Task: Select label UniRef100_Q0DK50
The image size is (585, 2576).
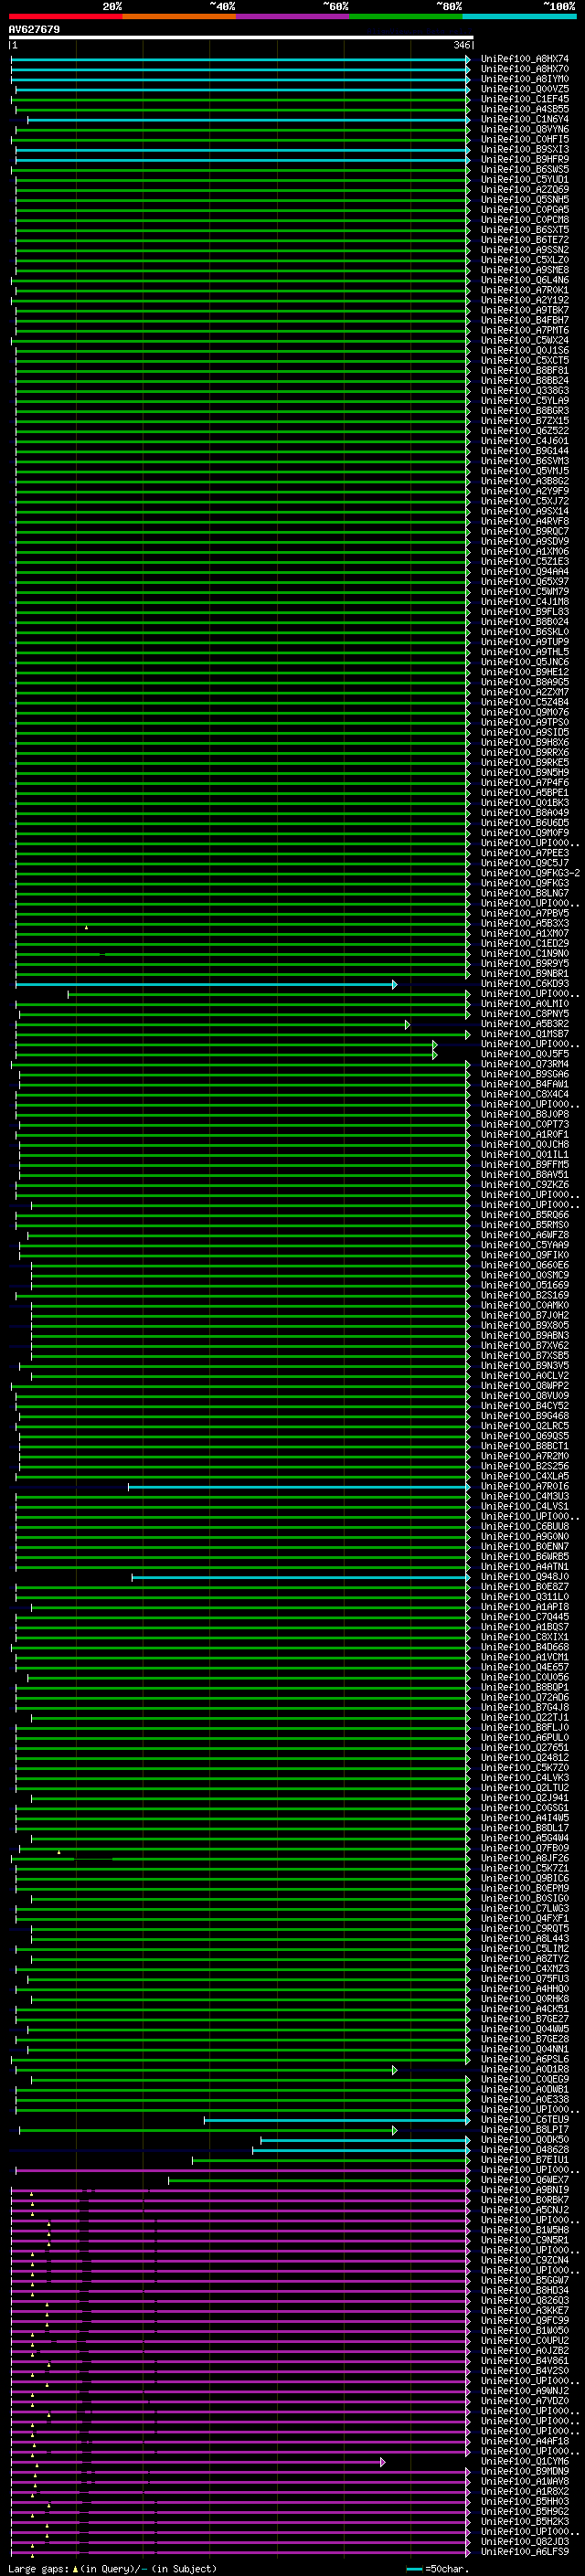Action: pos(525,2140)
